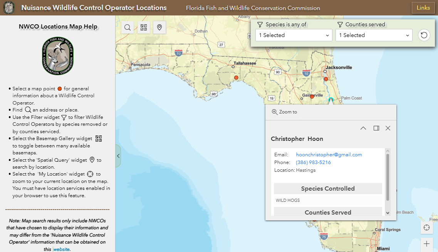Click the My Location crosshair button

tap(426, 228)
